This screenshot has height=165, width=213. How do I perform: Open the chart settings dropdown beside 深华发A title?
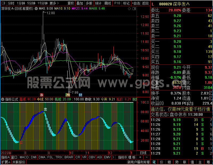[x=36, y=9]
